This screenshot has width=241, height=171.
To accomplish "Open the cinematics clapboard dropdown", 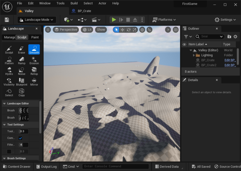I will click(x=96, y=20).
